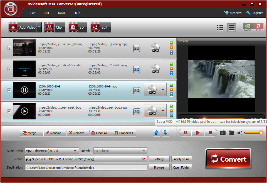
Task: Click green properties icon in Costello row
Action: click(172, 64)
